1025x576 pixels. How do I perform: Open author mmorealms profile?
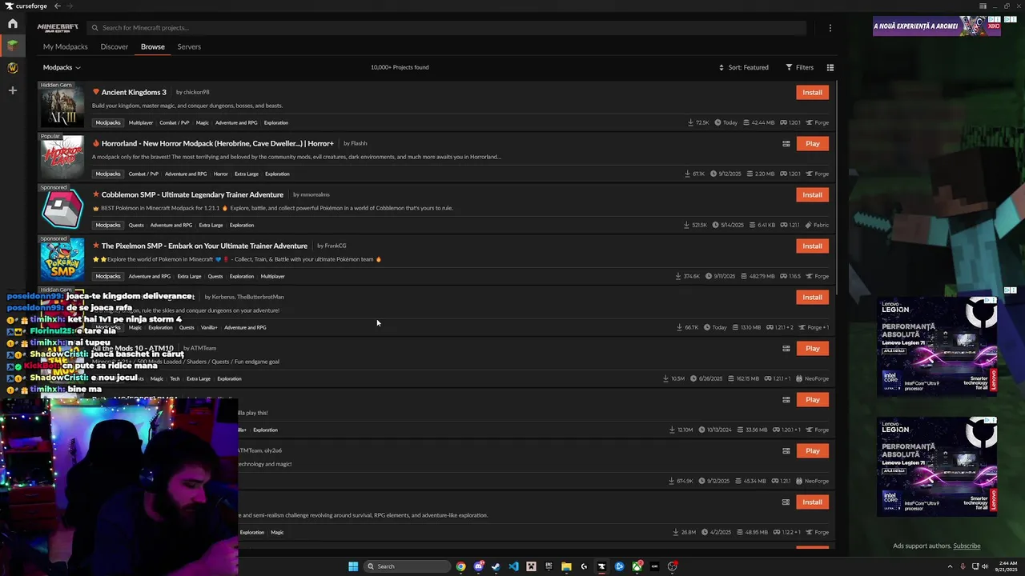(316, 194)
